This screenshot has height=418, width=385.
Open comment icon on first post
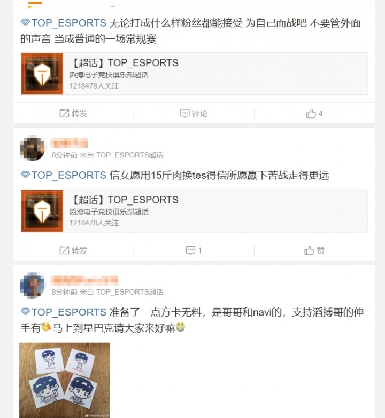(x=185, y=114)
